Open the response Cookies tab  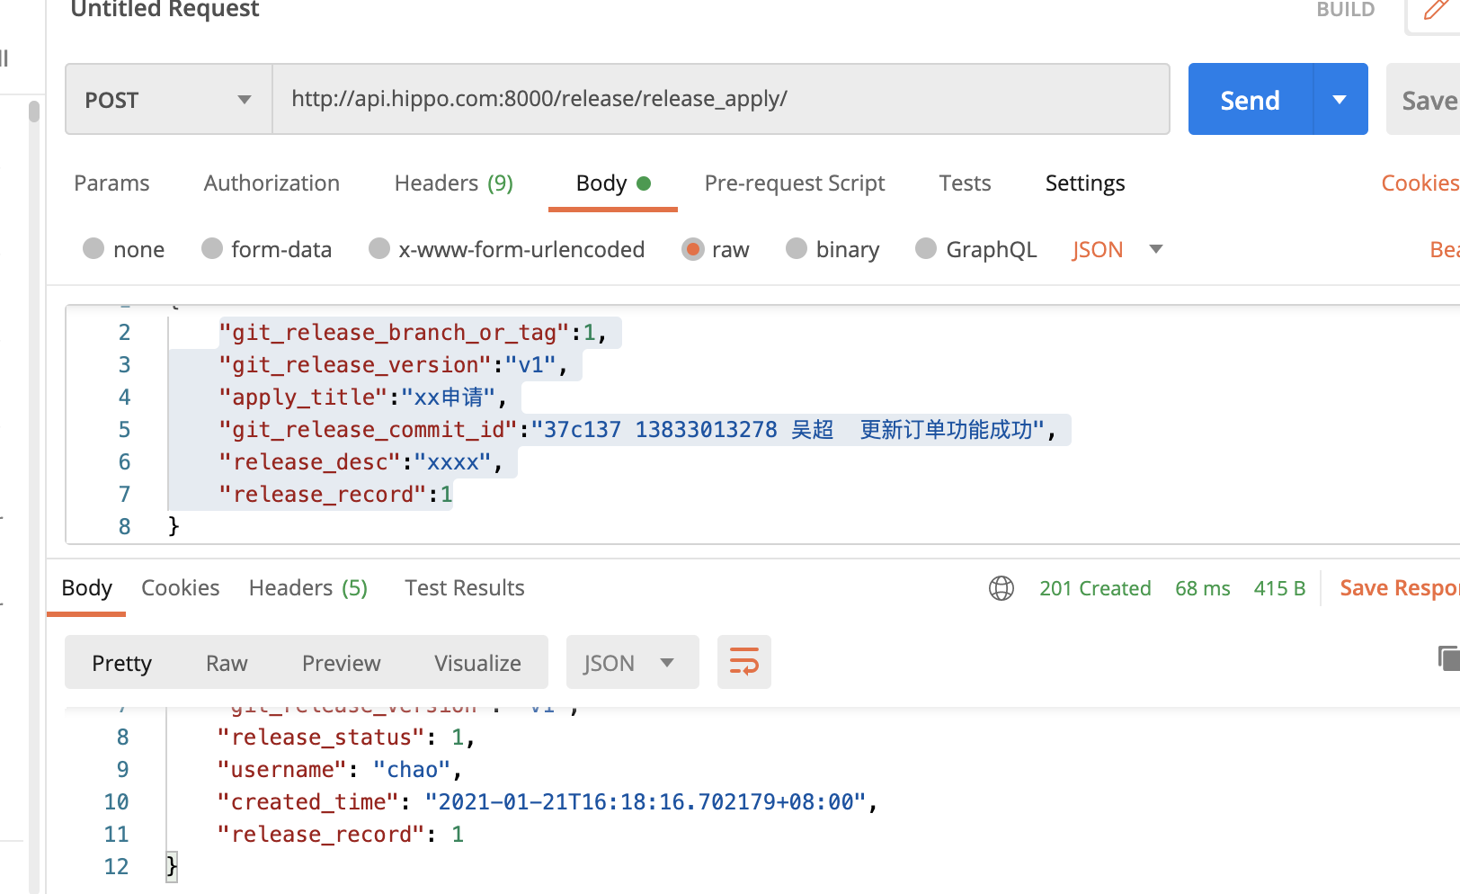pyautogui.click(x=180, y=588)
